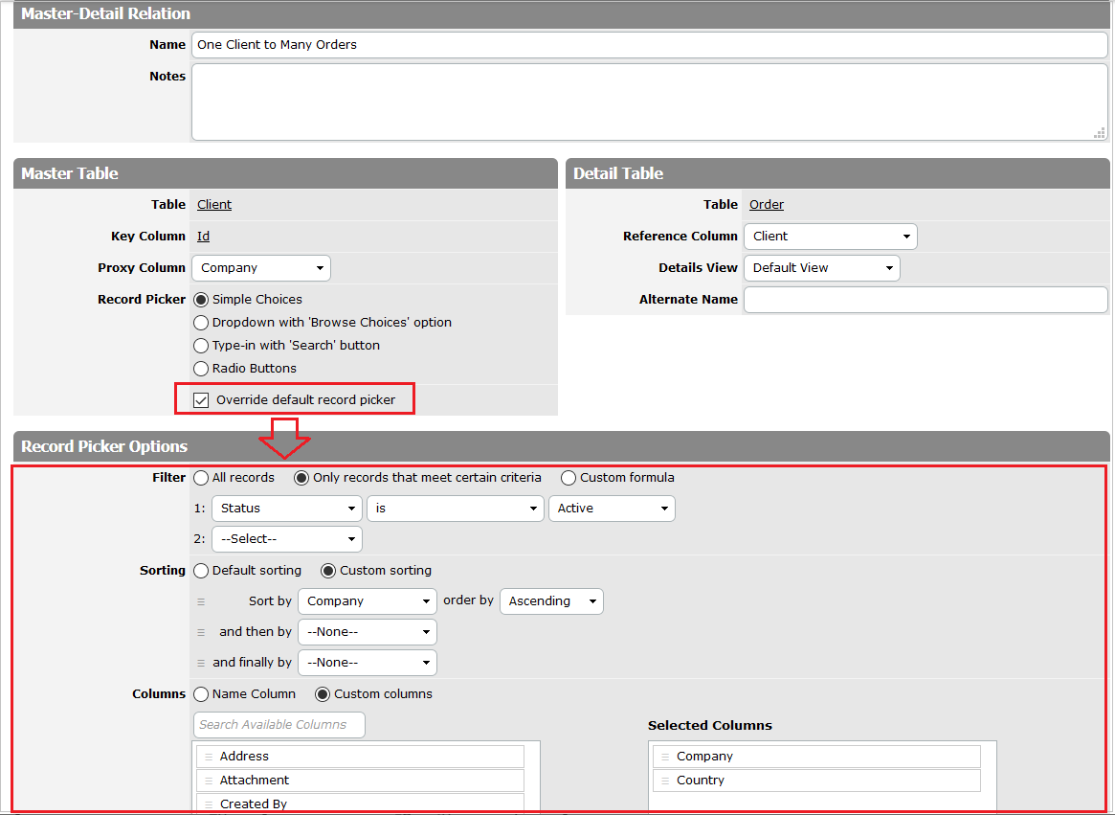The image size is (1115, 815).
Task: Select Only records that meet certain criteria
Action: (301, 478)
